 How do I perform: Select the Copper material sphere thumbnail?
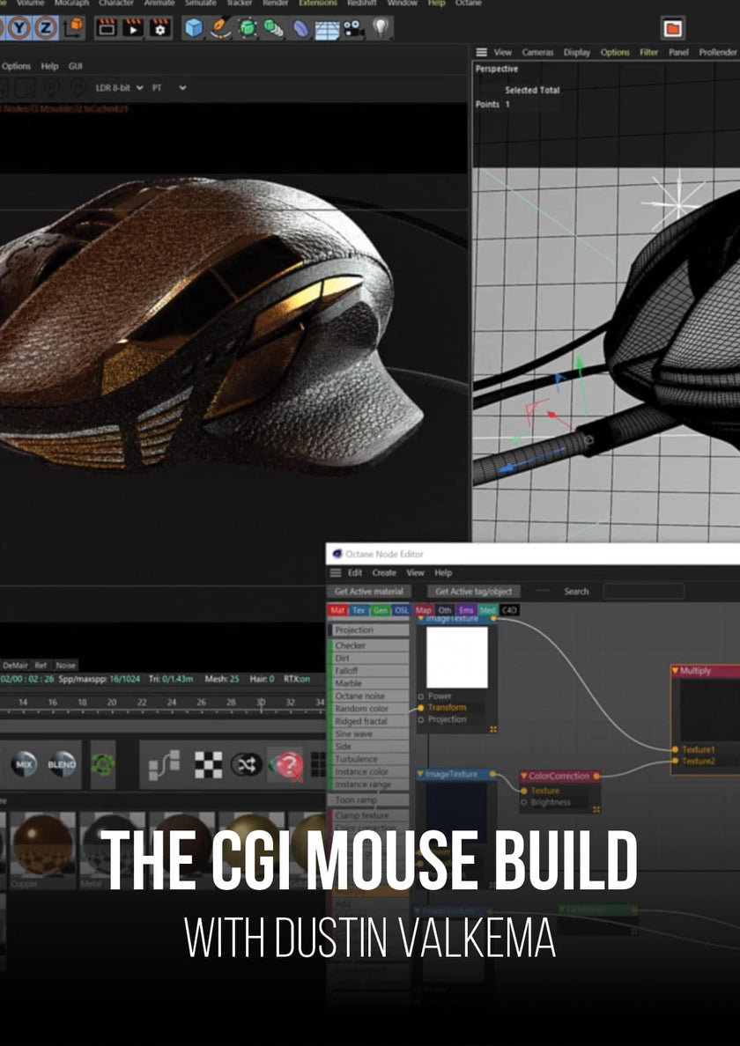coord(42,843)
